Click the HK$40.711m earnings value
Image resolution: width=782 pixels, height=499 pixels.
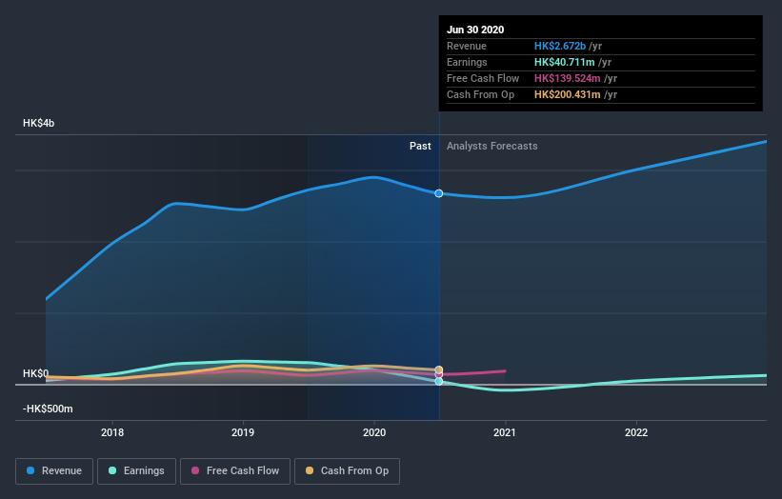point(565,62)
